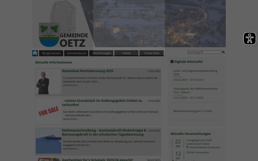Image resolution: width=258 pixels, height=161 pixels.
Task: Expand the Einrichtungen menu
Action: click(x=101, y=53)
